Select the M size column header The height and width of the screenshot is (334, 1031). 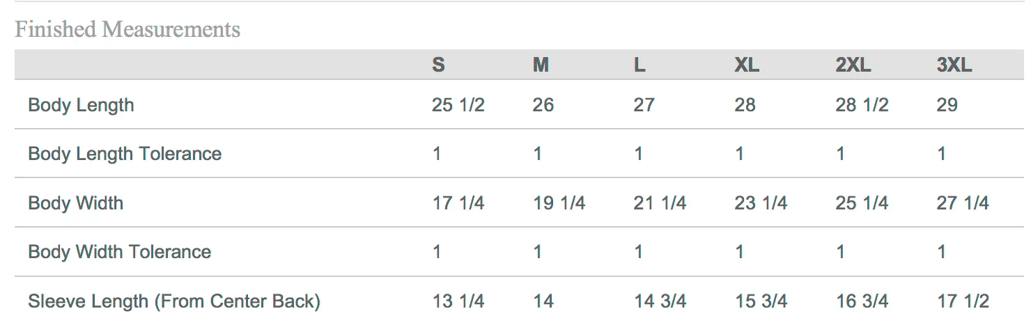pos(541,65)
